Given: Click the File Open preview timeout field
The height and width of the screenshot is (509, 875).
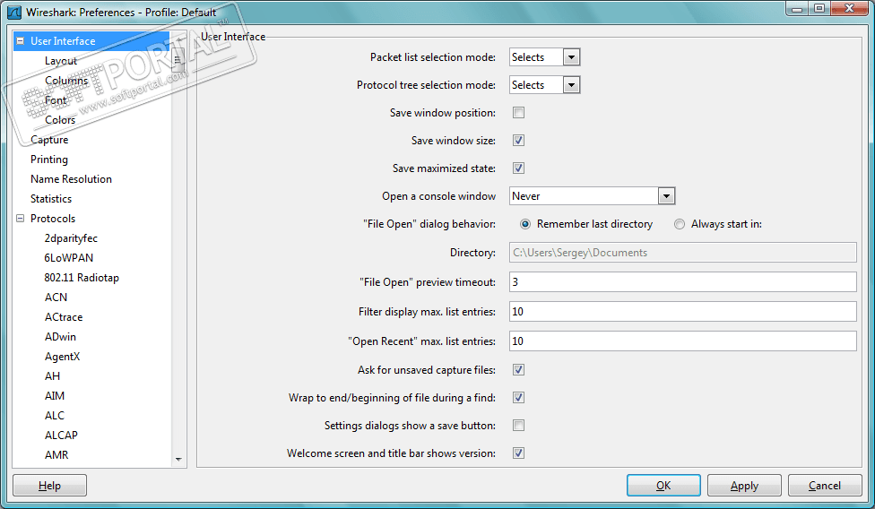Looking at the screenshot, I should (x=682, y=282).
